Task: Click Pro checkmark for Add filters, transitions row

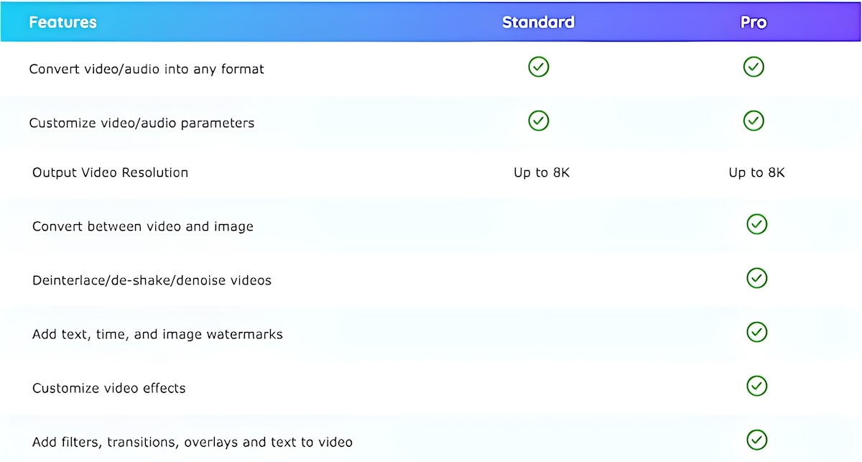Action: pyautogui.click(x=756, y=440)
